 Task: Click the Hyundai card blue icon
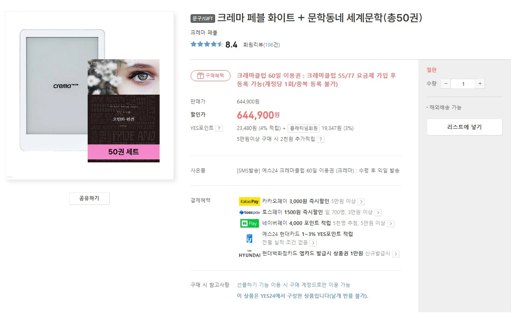(249, 238)
